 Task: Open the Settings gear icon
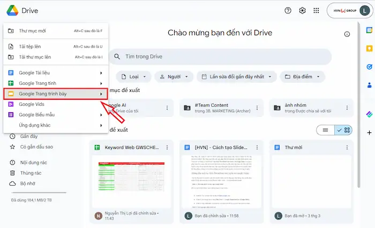[302, 11]
